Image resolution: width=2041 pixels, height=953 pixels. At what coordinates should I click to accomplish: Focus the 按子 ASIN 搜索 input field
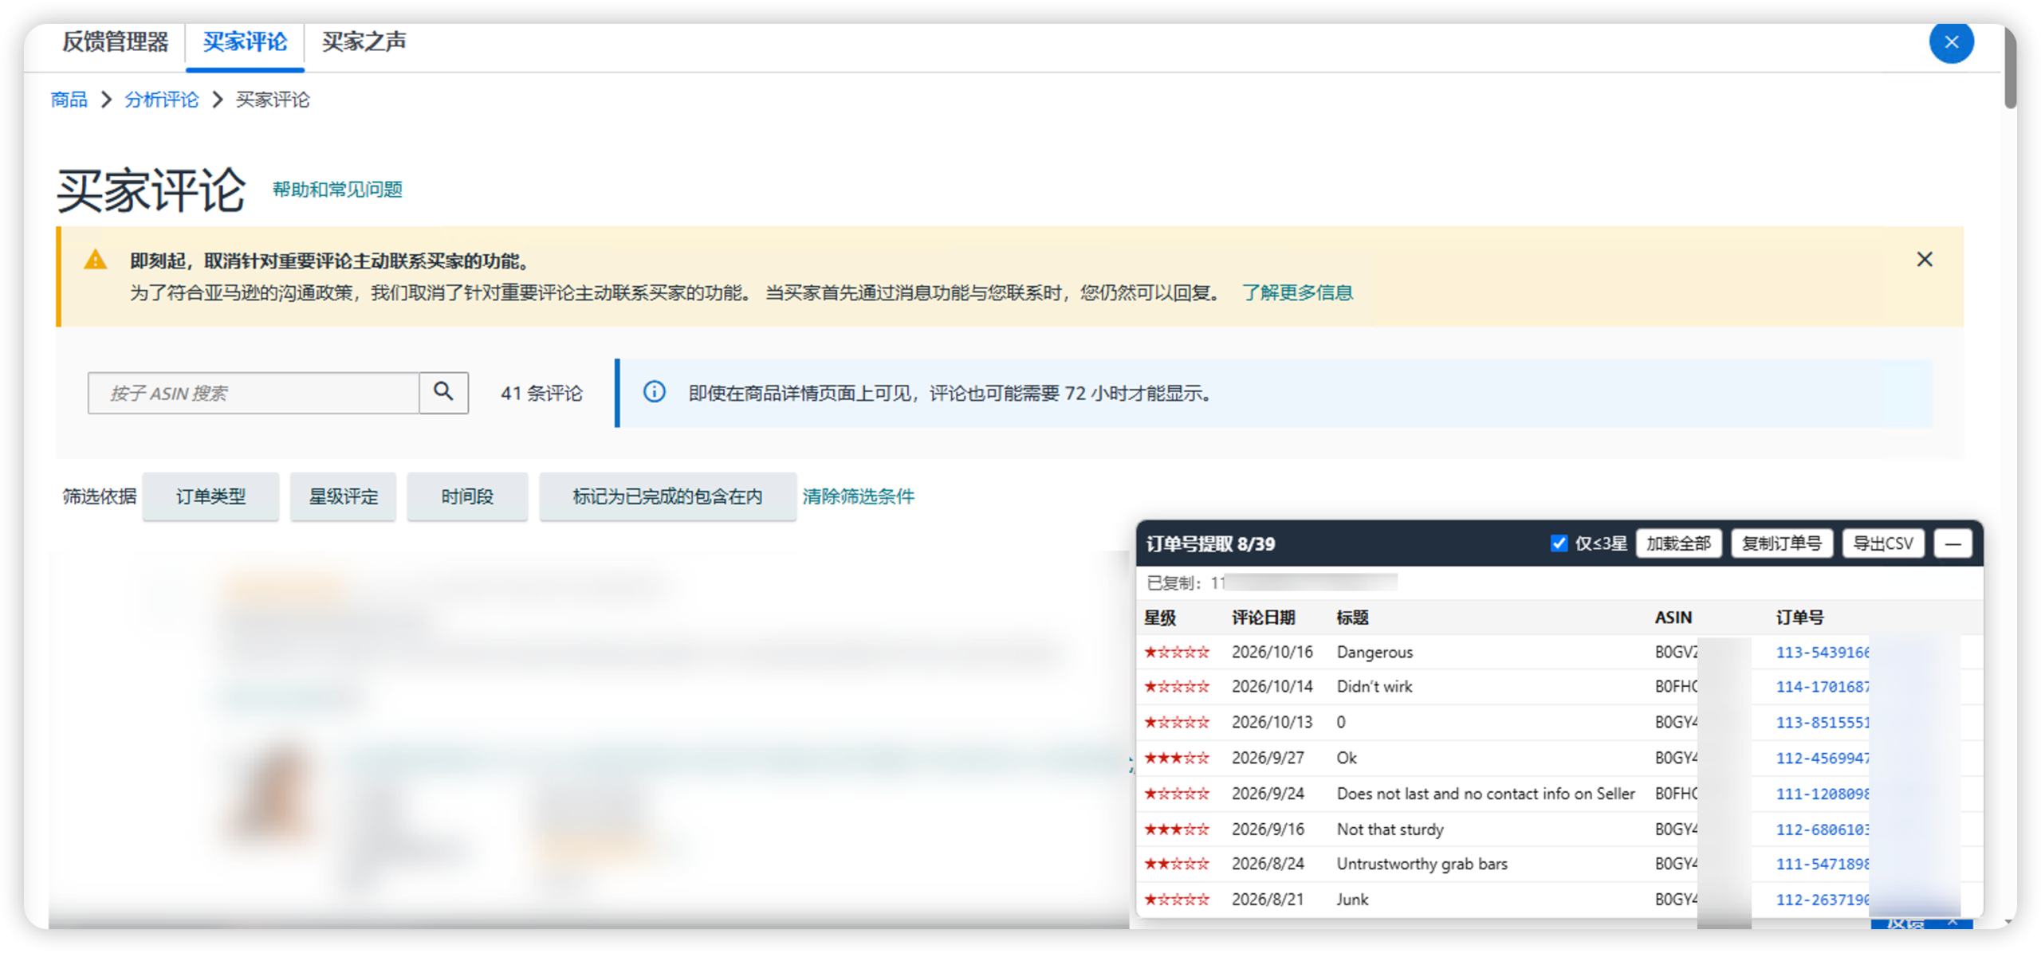(254, 393)
